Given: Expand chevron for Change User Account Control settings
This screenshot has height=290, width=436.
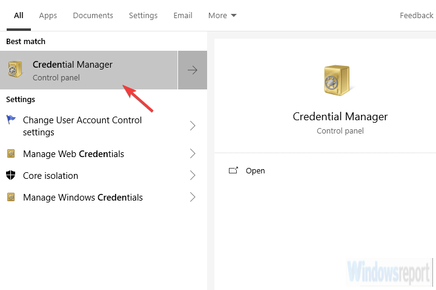Looking at the screenshot, I should (x=193, y=126).
